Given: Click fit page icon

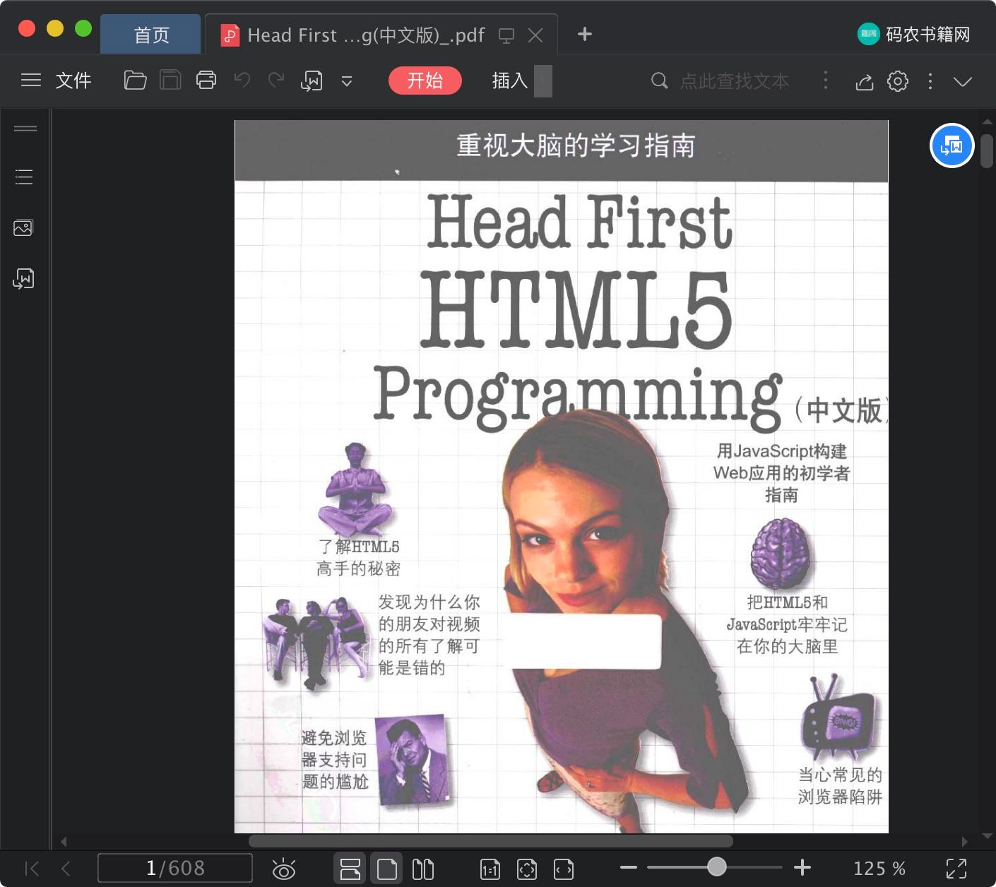Looking at the screenshot, I should click(527, 869).
